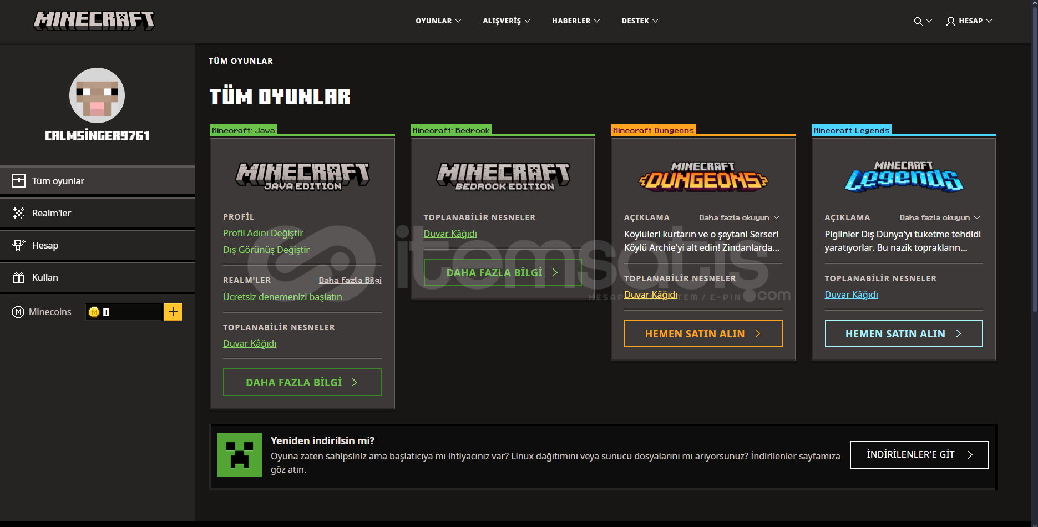Select Hesap in the sidebar

45,245
